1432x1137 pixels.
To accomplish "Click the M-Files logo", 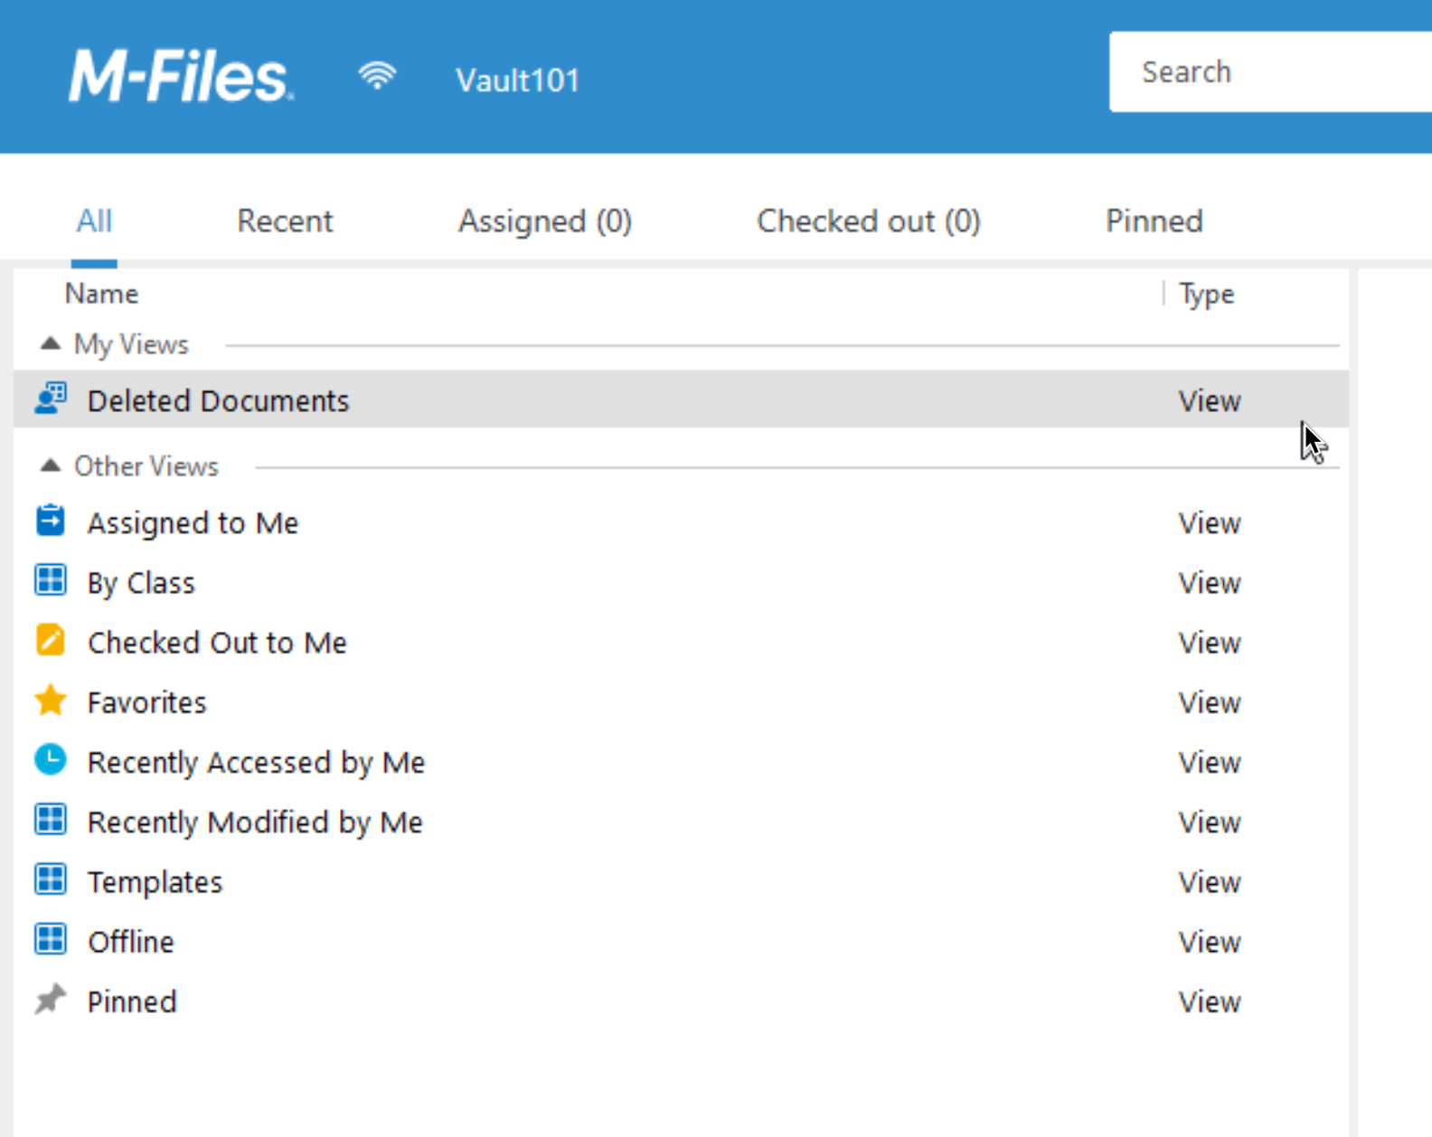I will pos(181,76).
